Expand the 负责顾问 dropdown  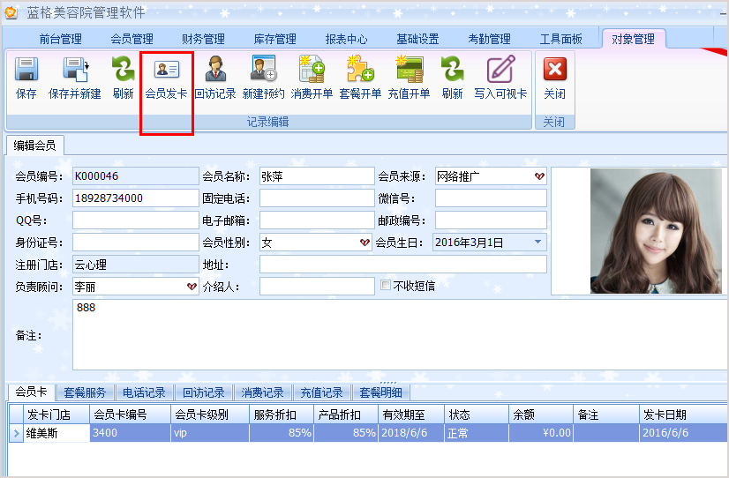192,287
